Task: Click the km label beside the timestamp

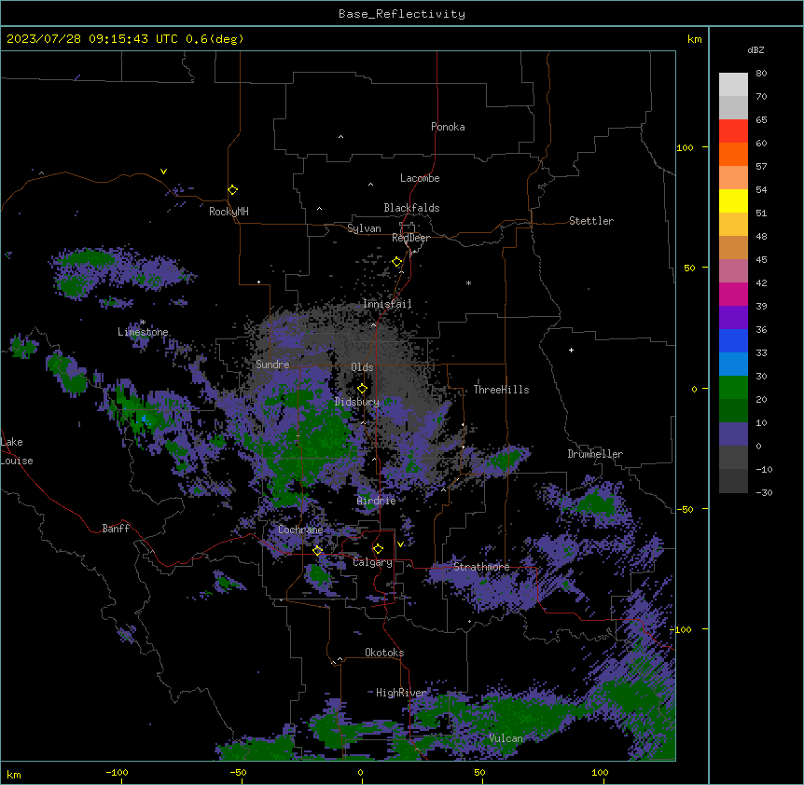Action: 695,39
